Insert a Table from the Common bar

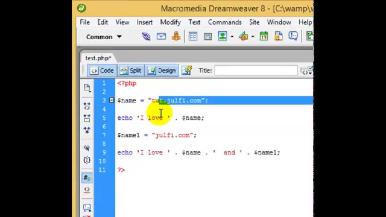[x=193, y=36]
